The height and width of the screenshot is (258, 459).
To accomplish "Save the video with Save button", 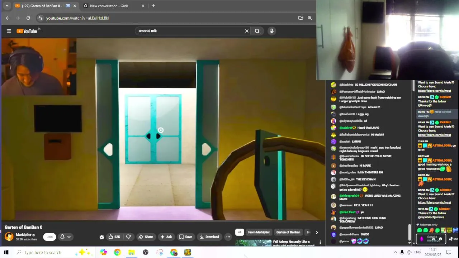I will pyautogui.click(x=185, y=236).
